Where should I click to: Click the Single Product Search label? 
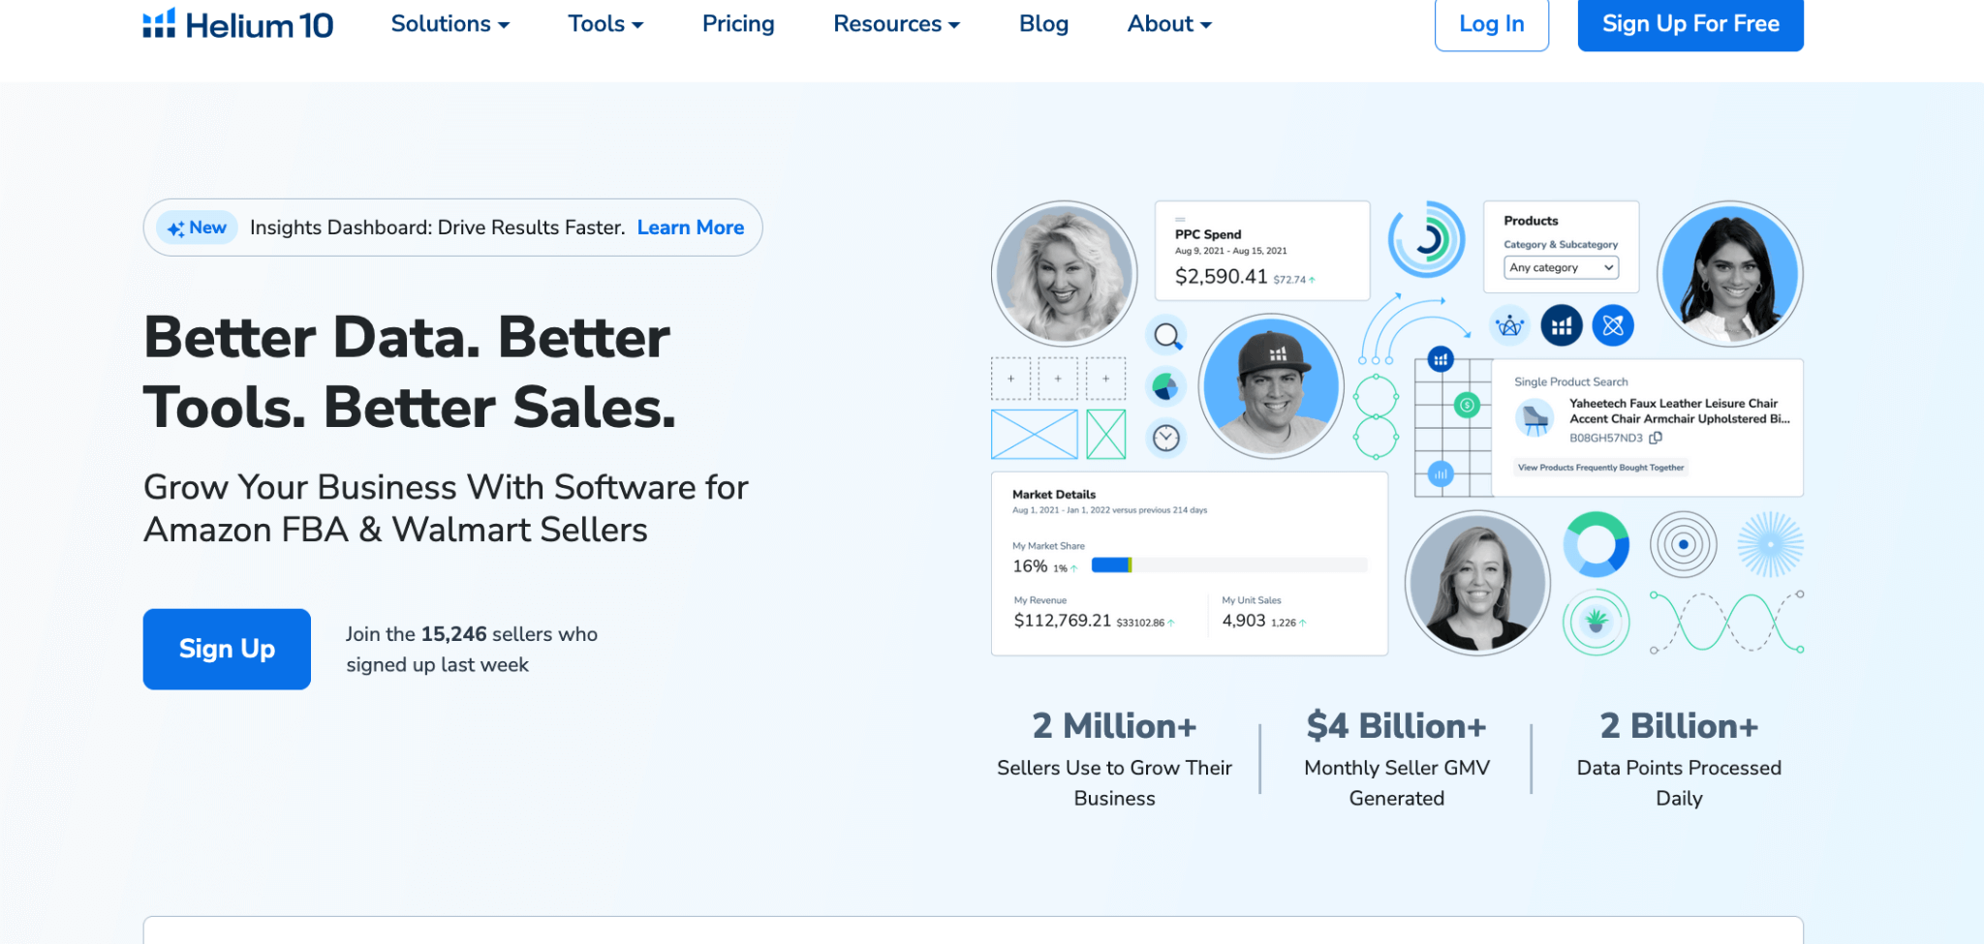1571,382
